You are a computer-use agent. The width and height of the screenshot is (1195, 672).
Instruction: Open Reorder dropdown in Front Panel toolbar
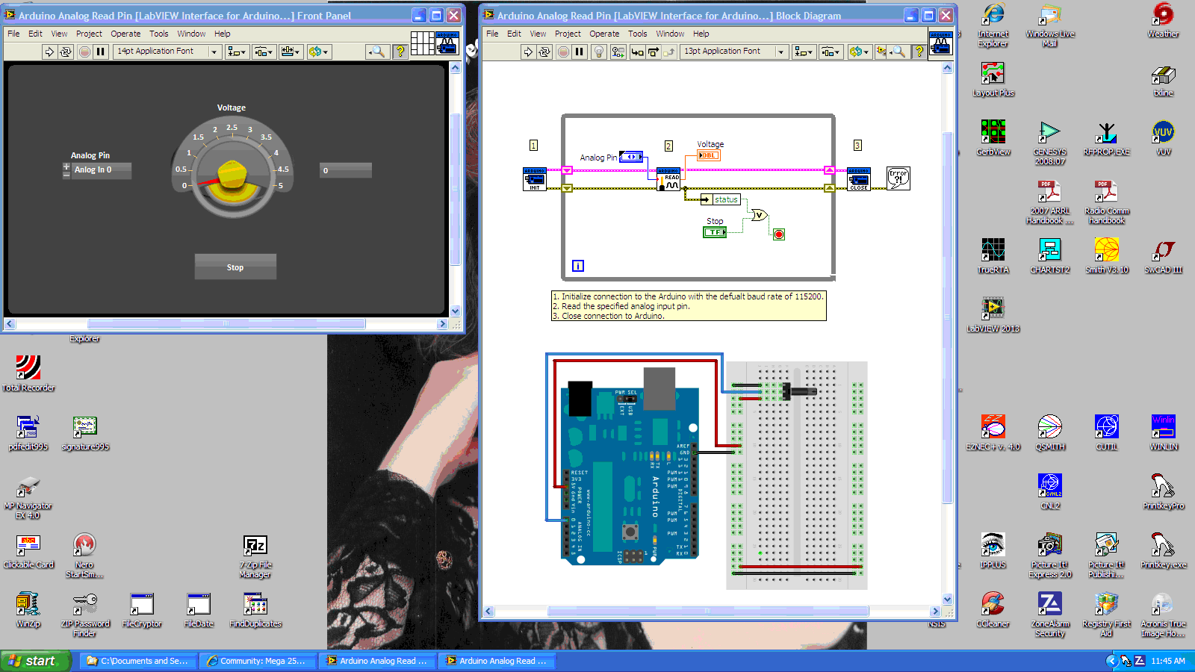(318, 52)
